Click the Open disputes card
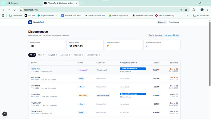The image size is (211, 119). click(x=47, y=45)
